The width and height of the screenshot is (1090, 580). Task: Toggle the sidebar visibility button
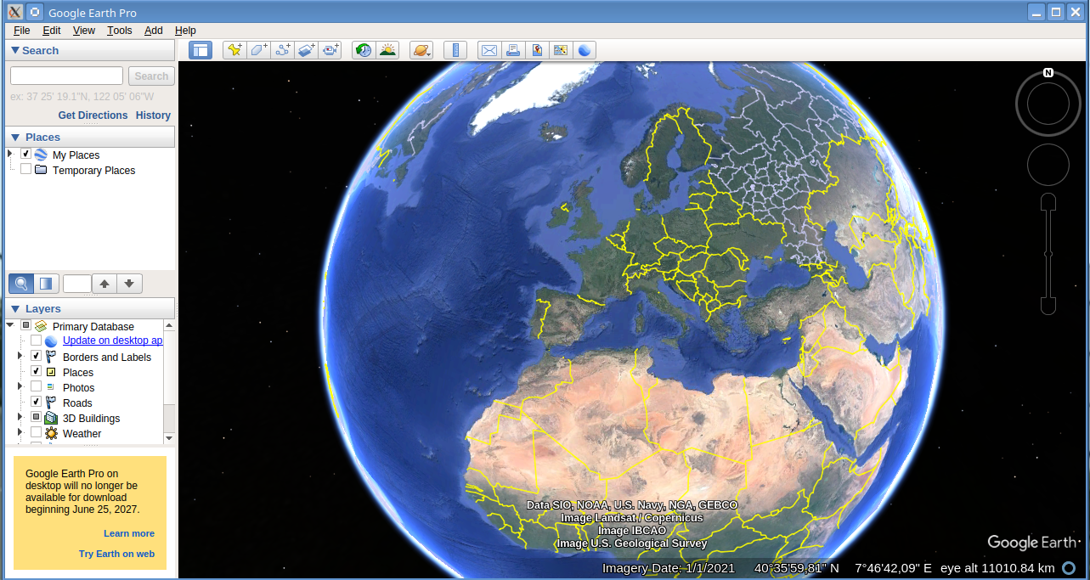200,50
